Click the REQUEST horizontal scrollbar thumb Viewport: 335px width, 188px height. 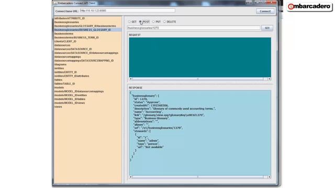[x=198, y=79]
